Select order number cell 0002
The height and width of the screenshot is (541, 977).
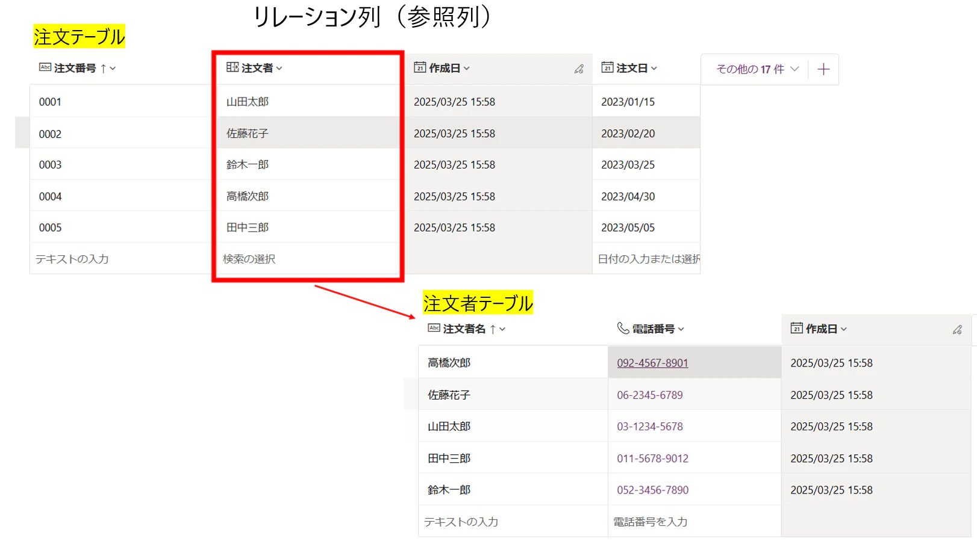click(x=120, y=134)
